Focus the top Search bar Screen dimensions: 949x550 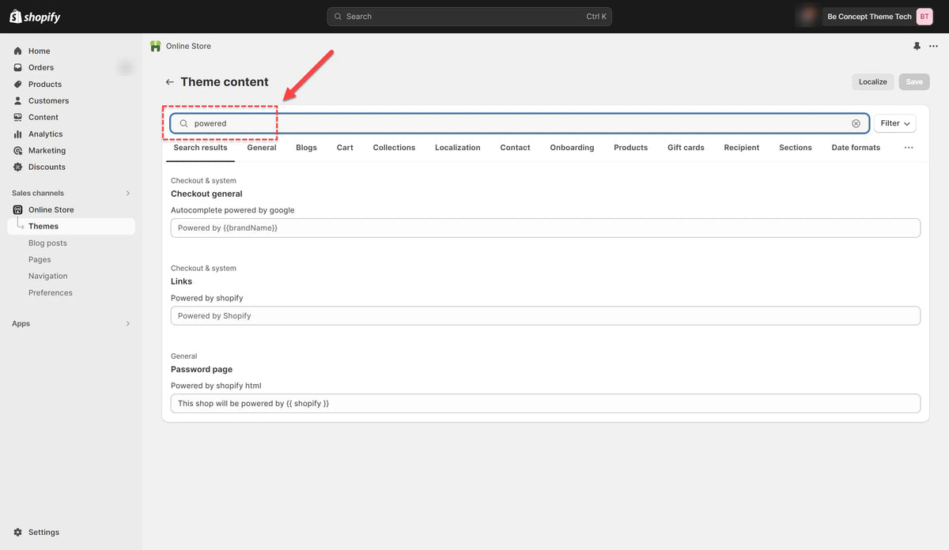469,17
